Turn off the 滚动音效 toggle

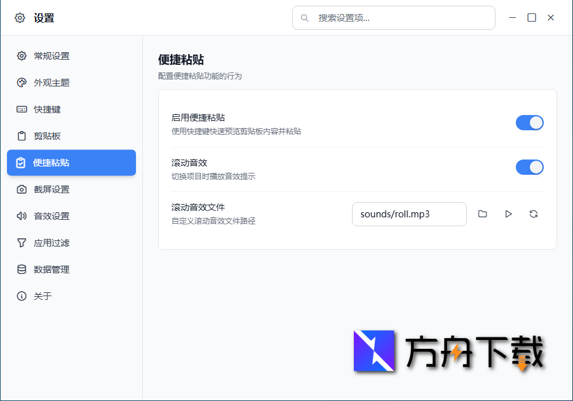[529, 167]
